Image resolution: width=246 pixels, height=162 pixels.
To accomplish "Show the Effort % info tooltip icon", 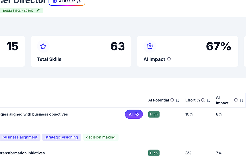I will (x=203, y=100).
